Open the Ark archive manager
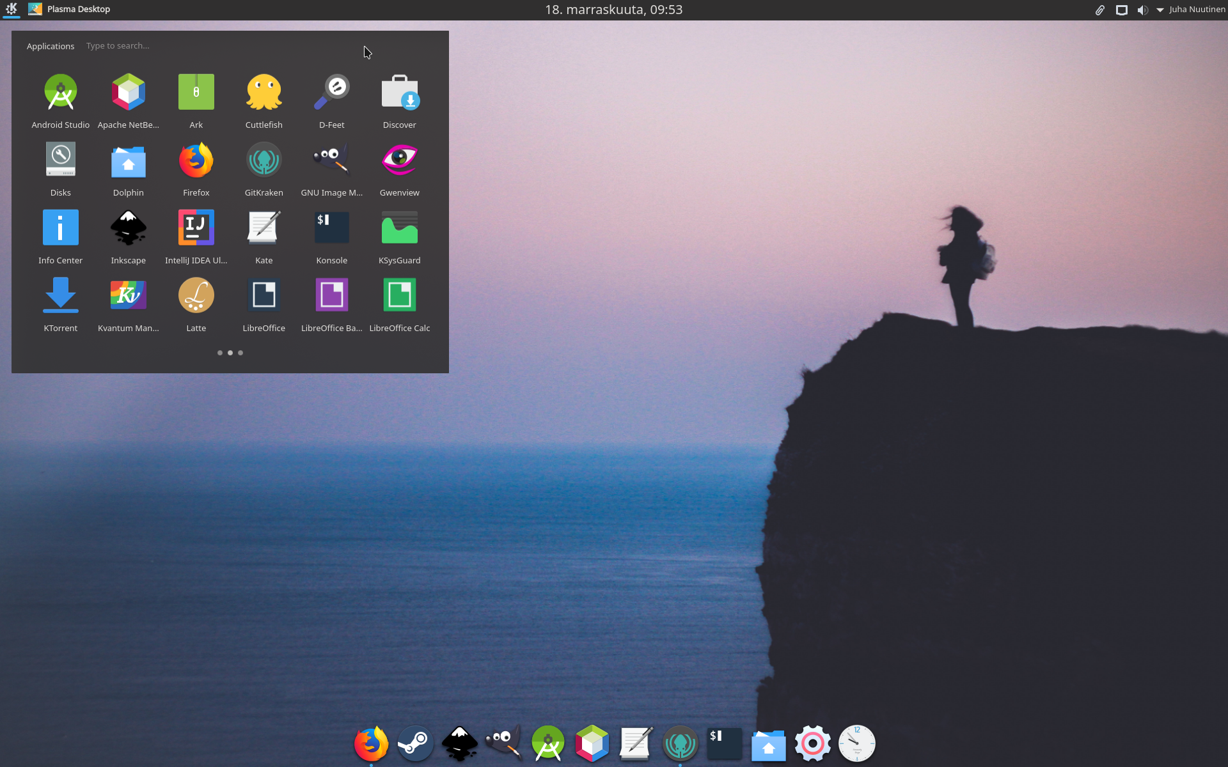 (x=196, y=101)
